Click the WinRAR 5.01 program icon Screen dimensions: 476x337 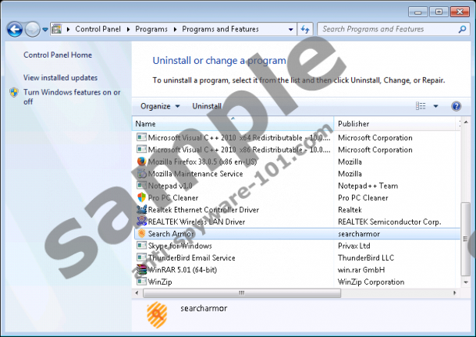[x=141, y=269]
